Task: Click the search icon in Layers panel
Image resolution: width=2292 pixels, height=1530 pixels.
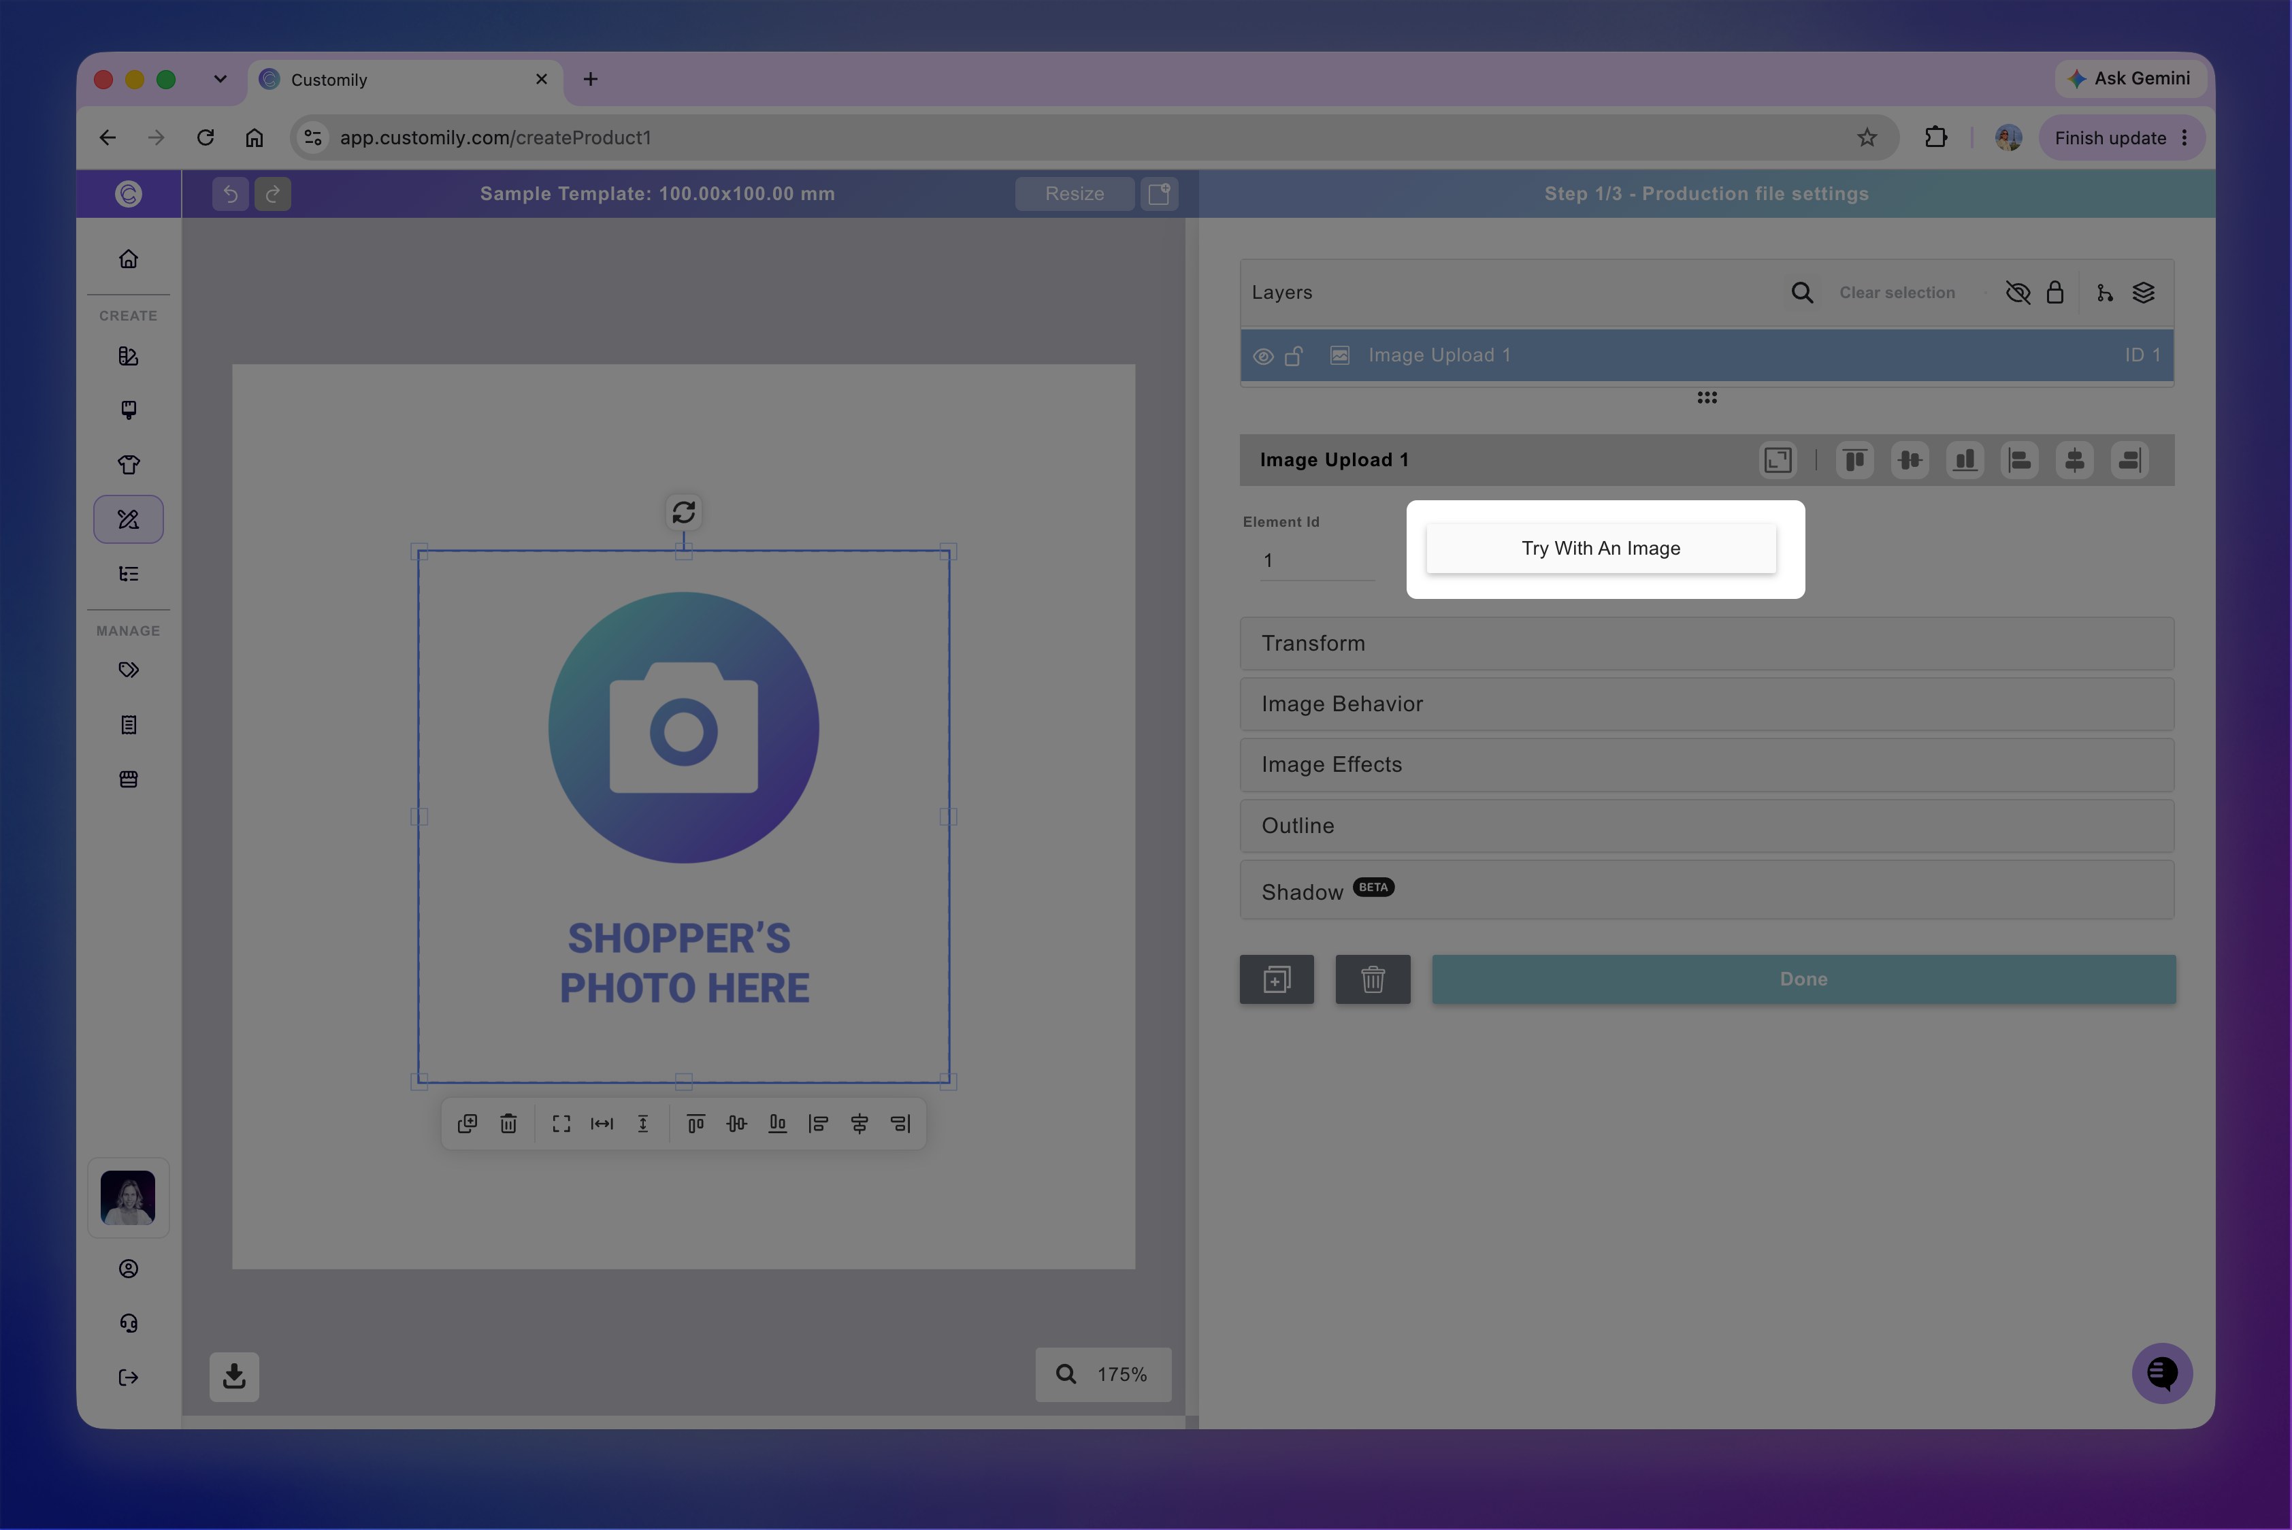Action: click(x=1802, y=293)
